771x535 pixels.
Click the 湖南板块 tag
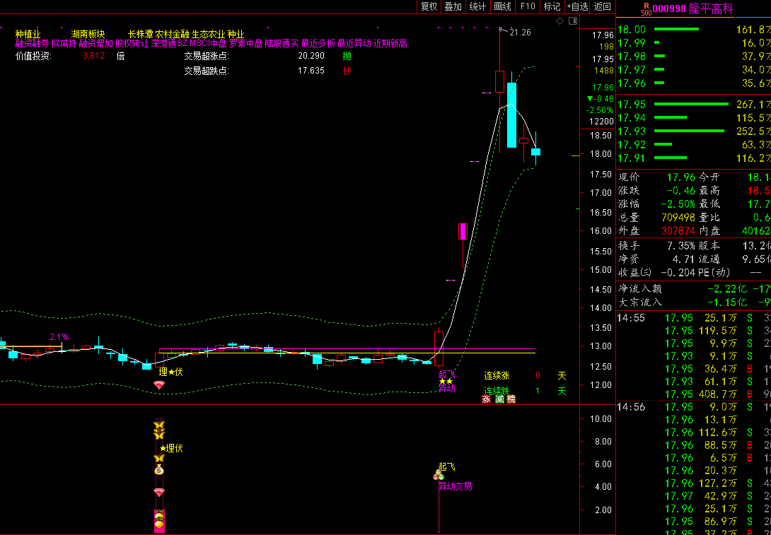(x=88, y=34)
